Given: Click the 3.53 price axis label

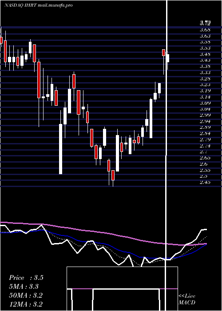Looking at the screenshot, I should 205,48.
